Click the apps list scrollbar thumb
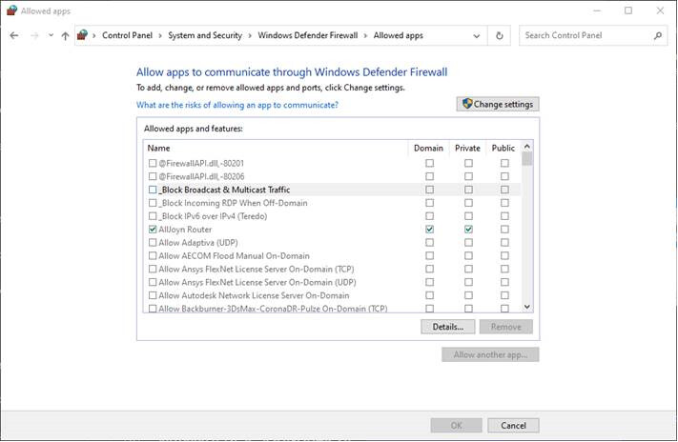Screen dimensions: 678x442 [x=526, y=158]
